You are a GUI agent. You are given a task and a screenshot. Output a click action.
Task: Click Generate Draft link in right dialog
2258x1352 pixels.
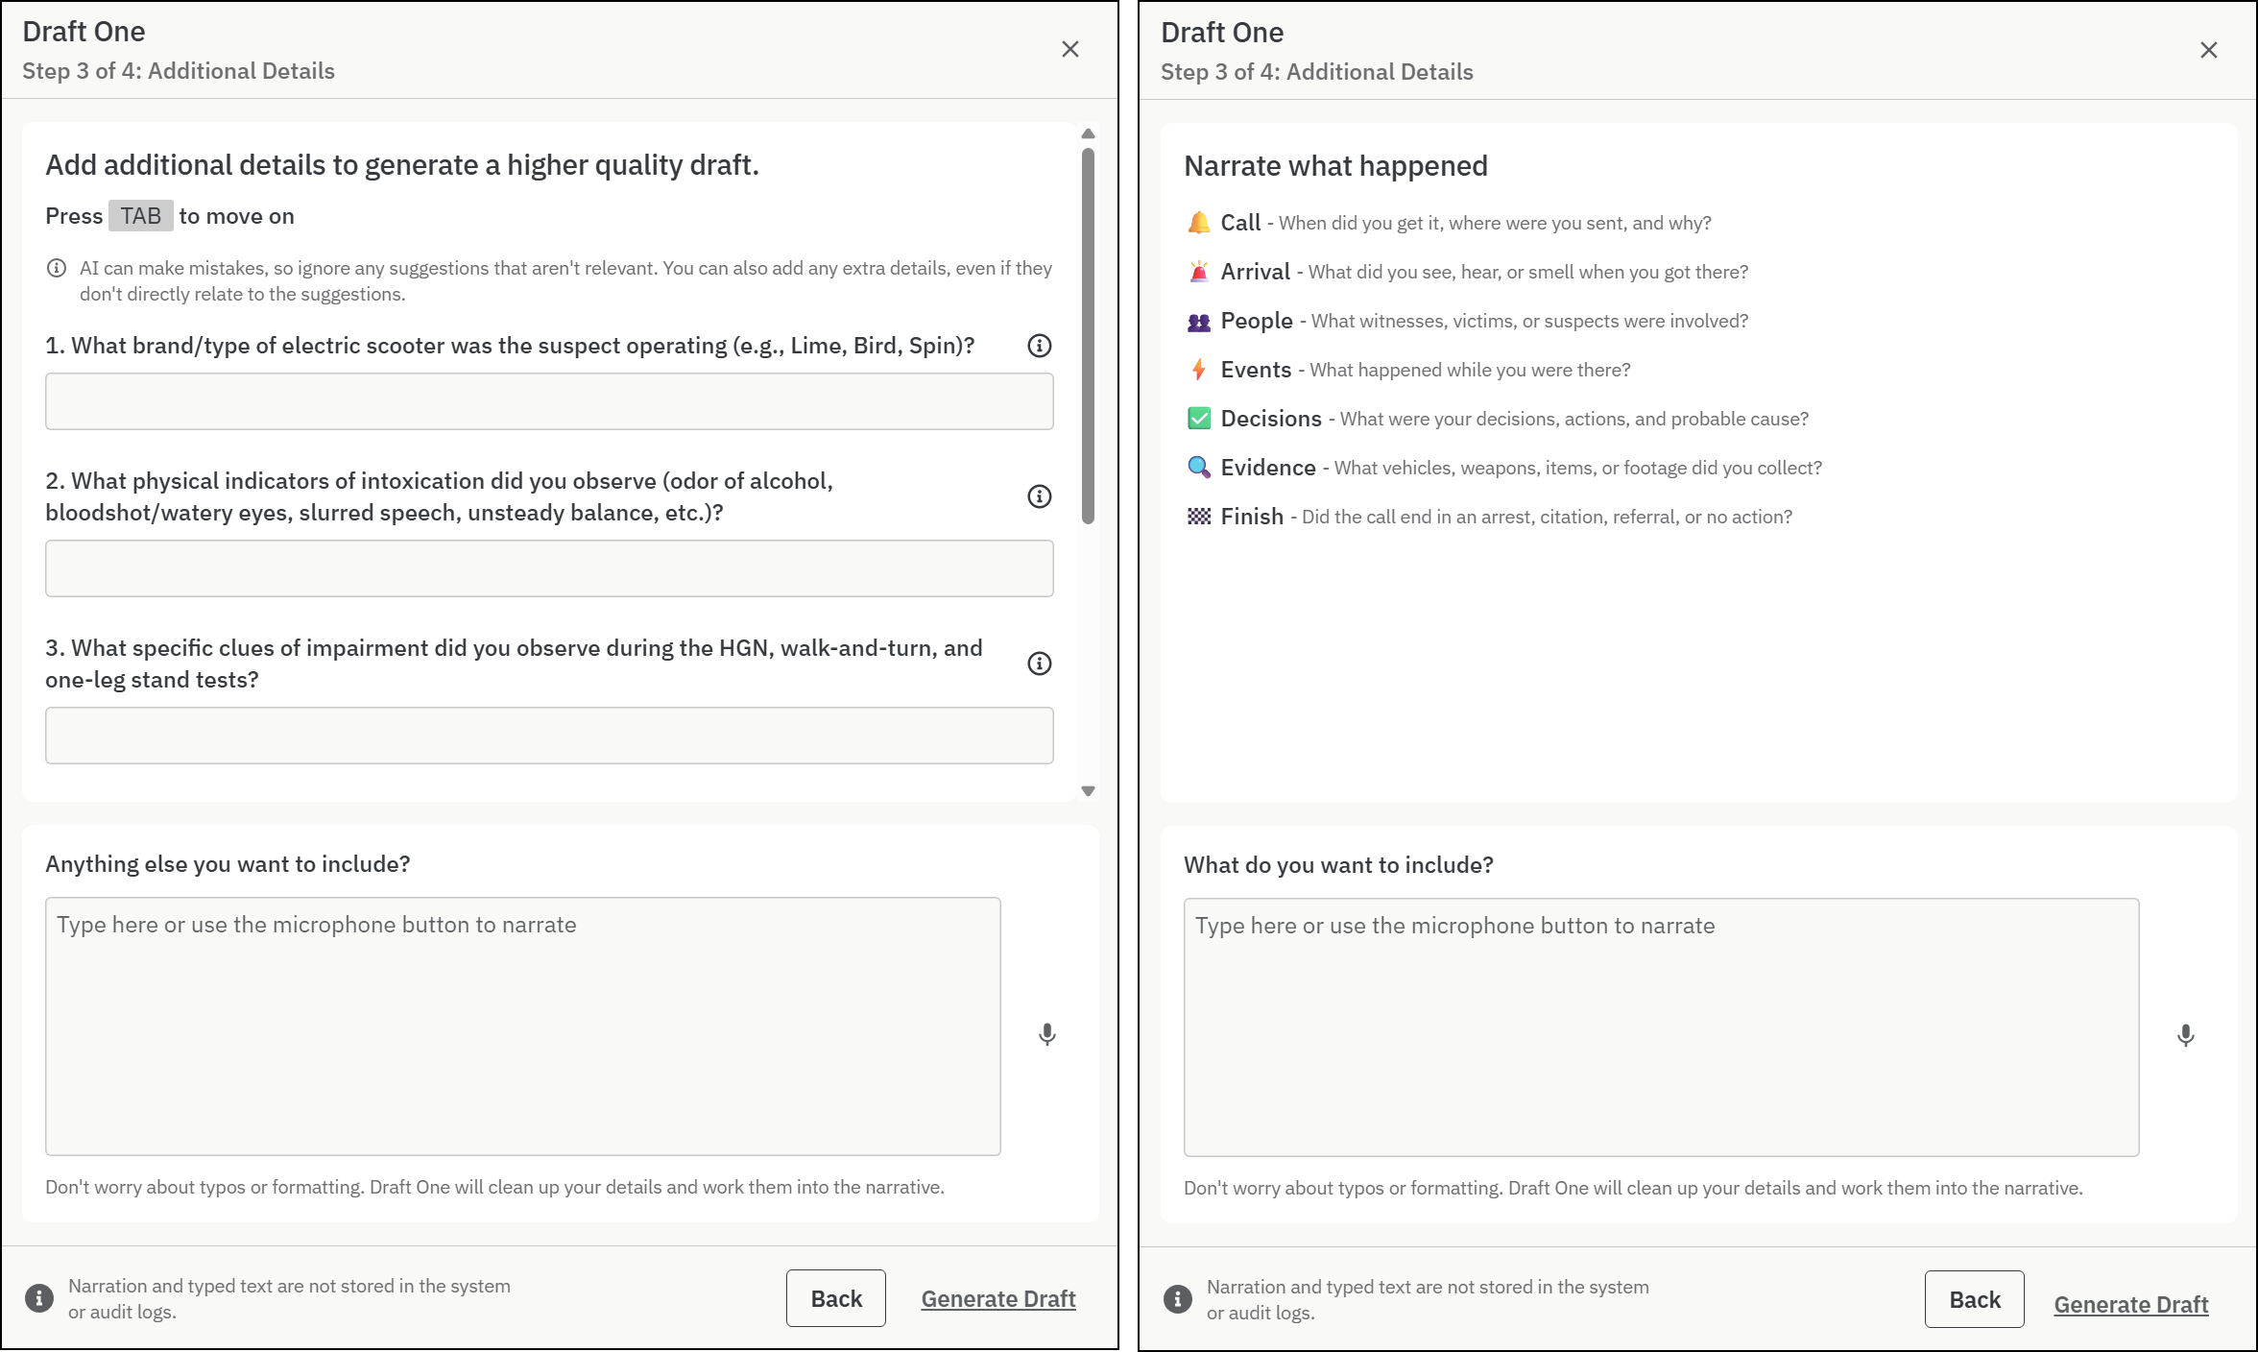[2130, 1304]
